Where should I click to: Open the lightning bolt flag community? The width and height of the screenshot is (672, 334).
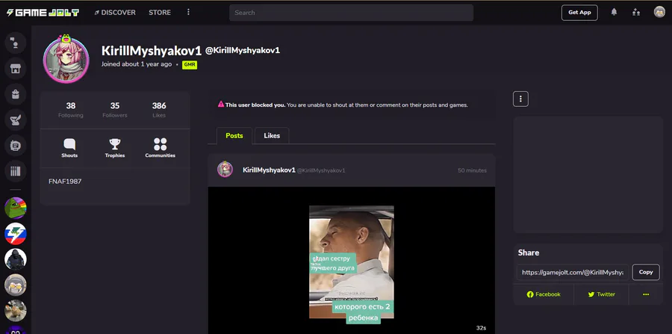[x=16, y=234]
